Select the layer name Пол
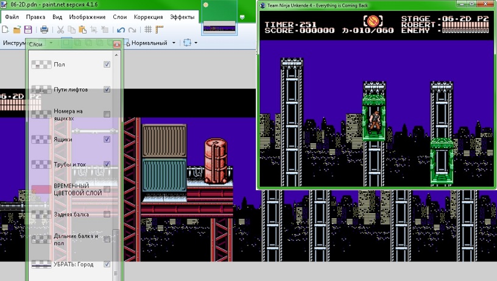Image resolution: width=497 pixels, height=281 pixels. point(59,65)
